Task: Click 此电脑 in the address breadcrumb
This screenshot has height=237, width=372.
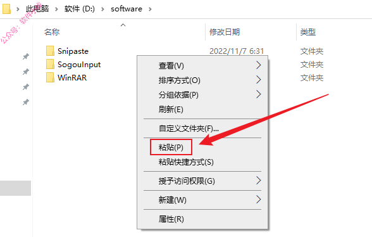Action: (37, 9)
